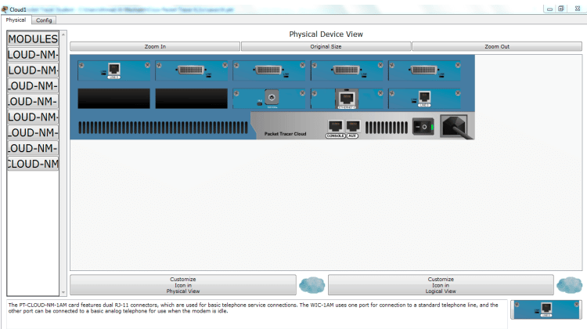This screenshot has height=329, width=587.
Task: Open Customize Icon in Logical View
Action: [x=441, y=285]
